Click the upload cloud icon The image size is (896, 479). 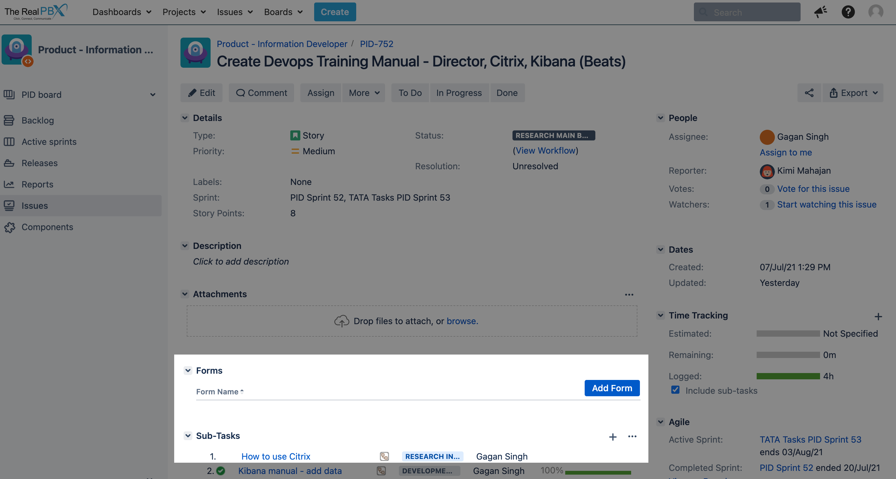pyautogui.click(x=341, y=321)
